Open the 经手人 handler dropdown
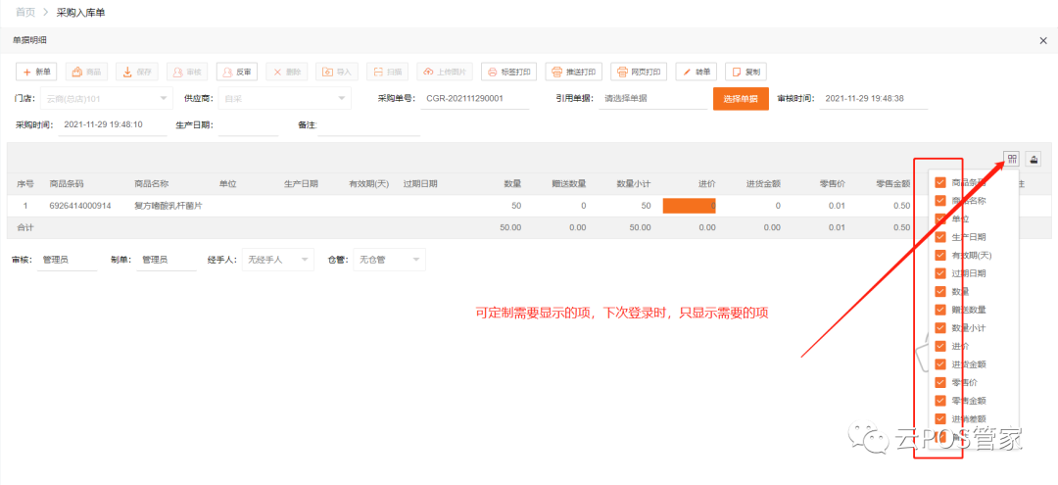The width and height of the screenshot is (1058, 485). point(278,260)
